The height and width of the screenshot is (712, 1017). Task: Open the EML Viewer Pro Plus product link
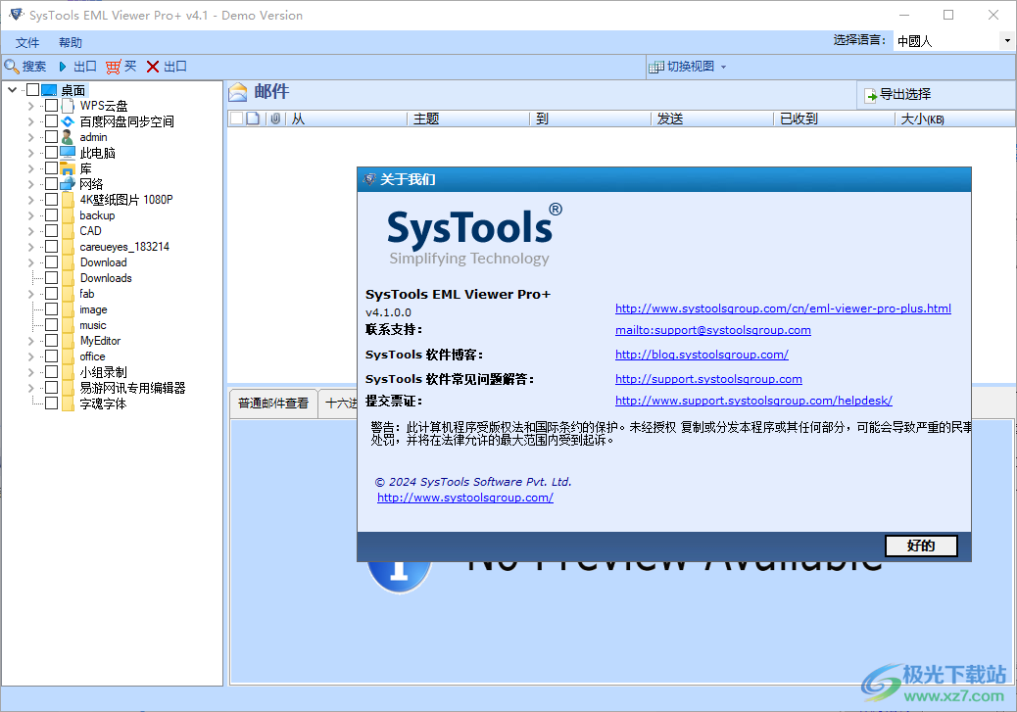pos(783,308)
